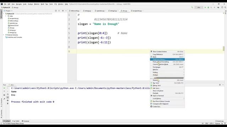The height and width of the screenshot is (127, 227).
Task: Click the Up the Stack Trace arrow
Action: pyautogui.click(x=8, y=88)
